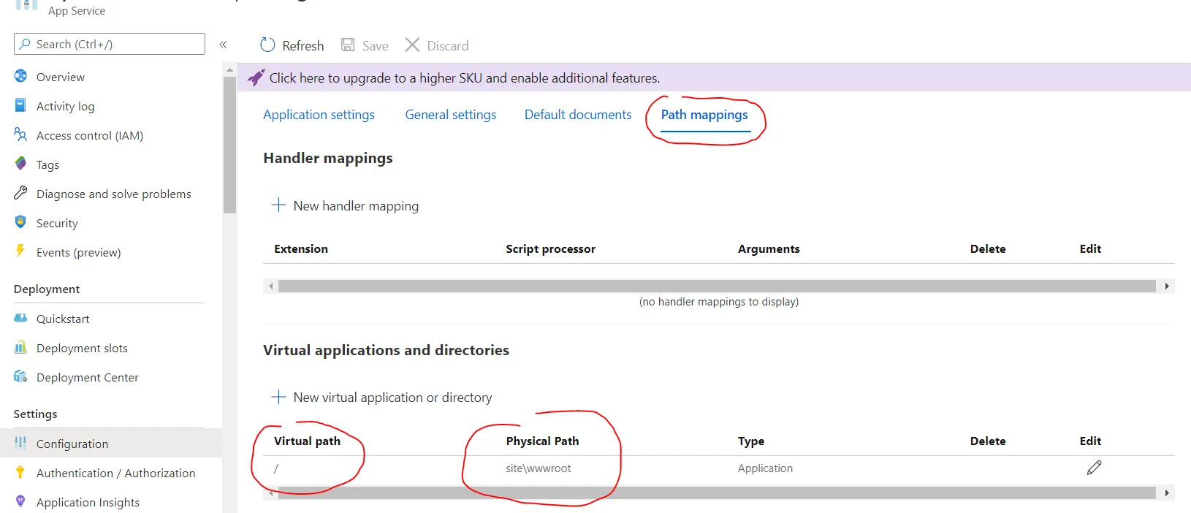
Task: Click the Deployment slots icon
Action: click(20, 347)
